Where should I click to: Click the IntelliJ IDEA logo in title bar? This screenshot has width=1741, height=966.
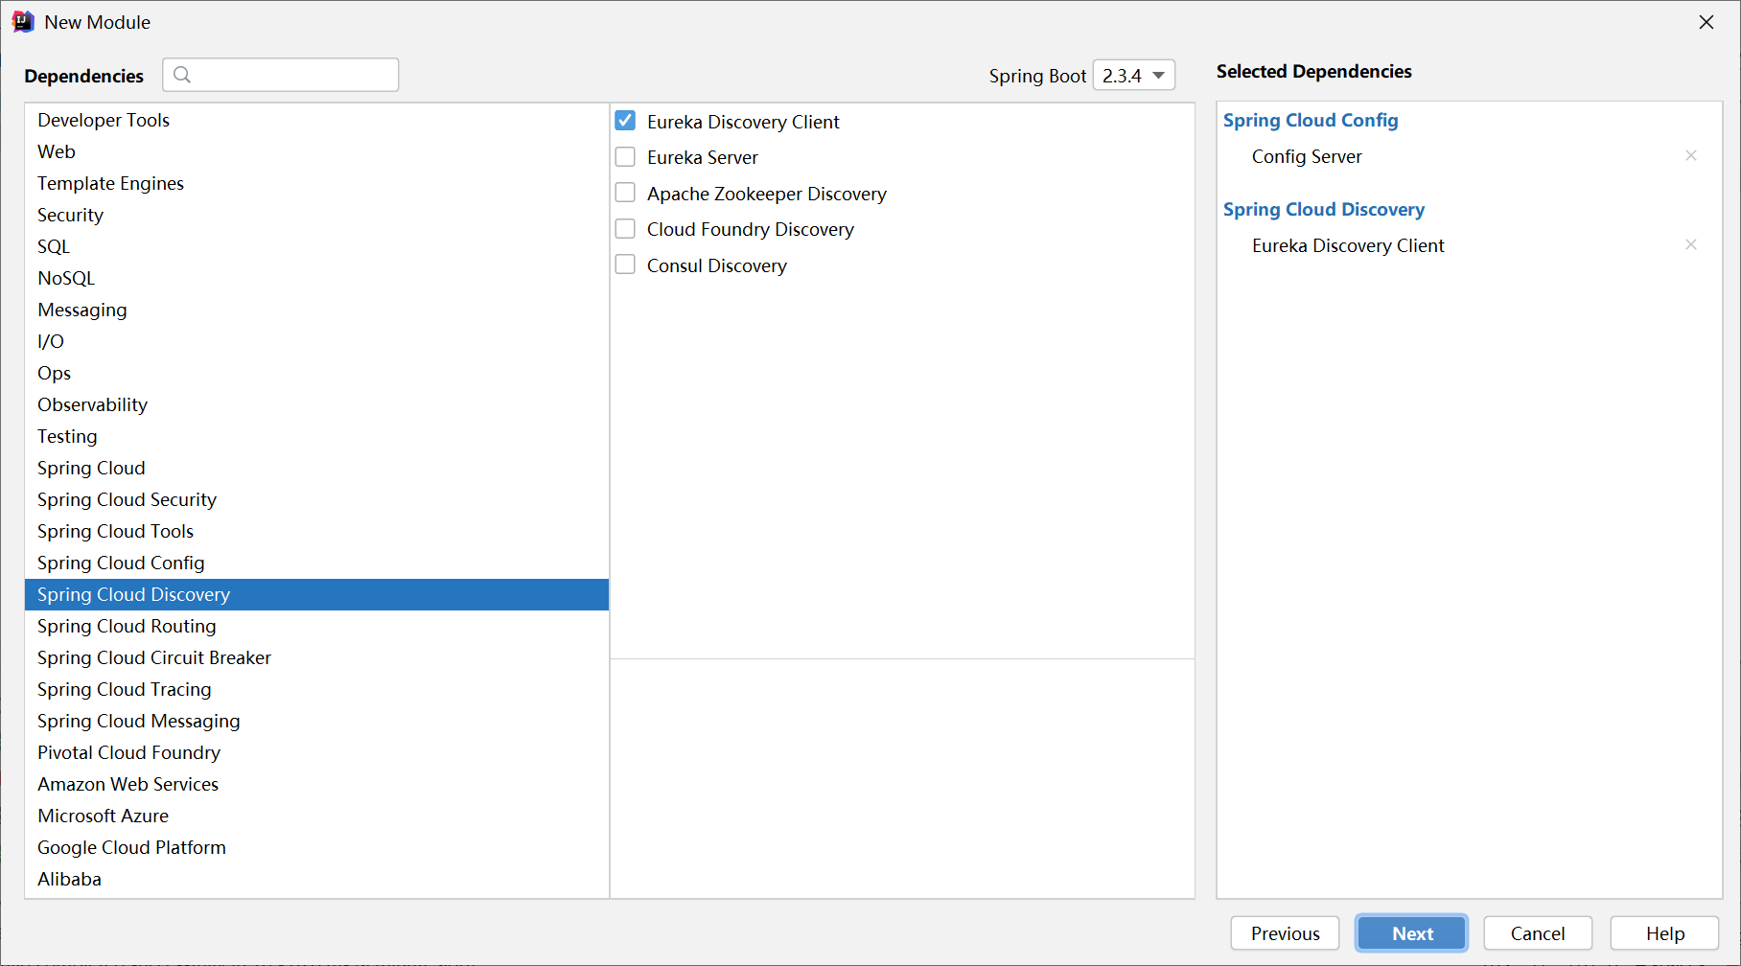click(x=23, y=21)
